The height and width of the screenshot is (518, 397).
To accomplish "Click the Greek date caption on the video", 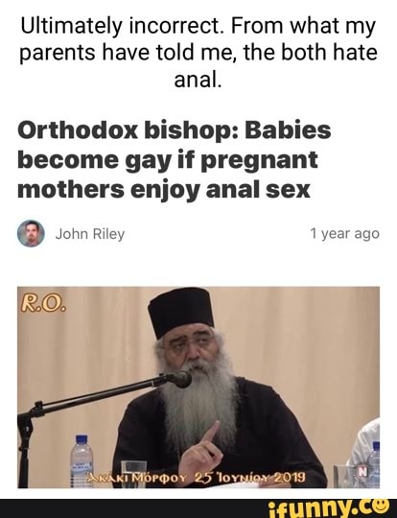I will [x=196, y=477].
